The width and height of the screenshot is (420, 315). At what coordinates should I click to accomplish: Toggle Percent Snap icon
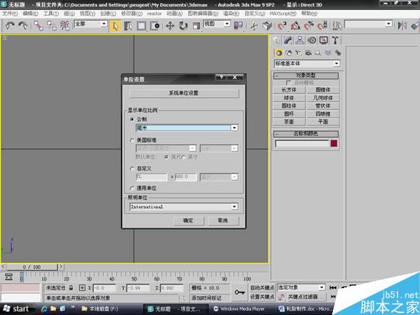[x=308, y=26]
